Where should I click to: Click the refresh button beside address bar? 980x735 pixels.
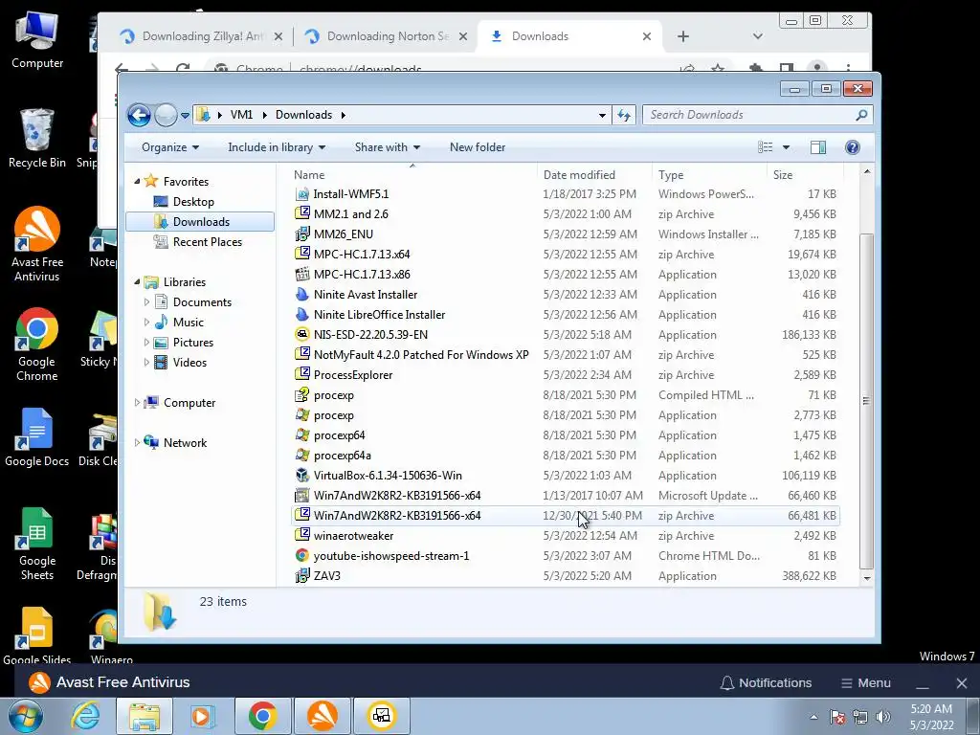pyautogui.click(x=624, y=115)
